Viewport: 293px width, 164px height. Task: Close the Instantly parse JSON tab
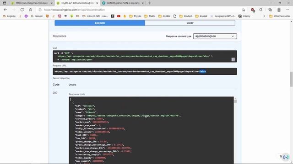143,3
